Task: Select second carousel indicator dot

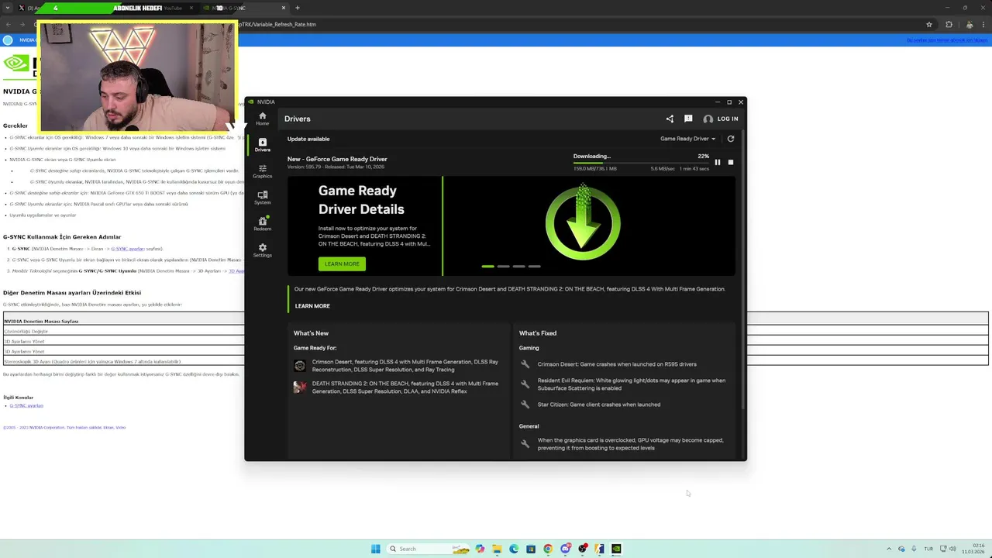Action: click(x=503, y=267)
